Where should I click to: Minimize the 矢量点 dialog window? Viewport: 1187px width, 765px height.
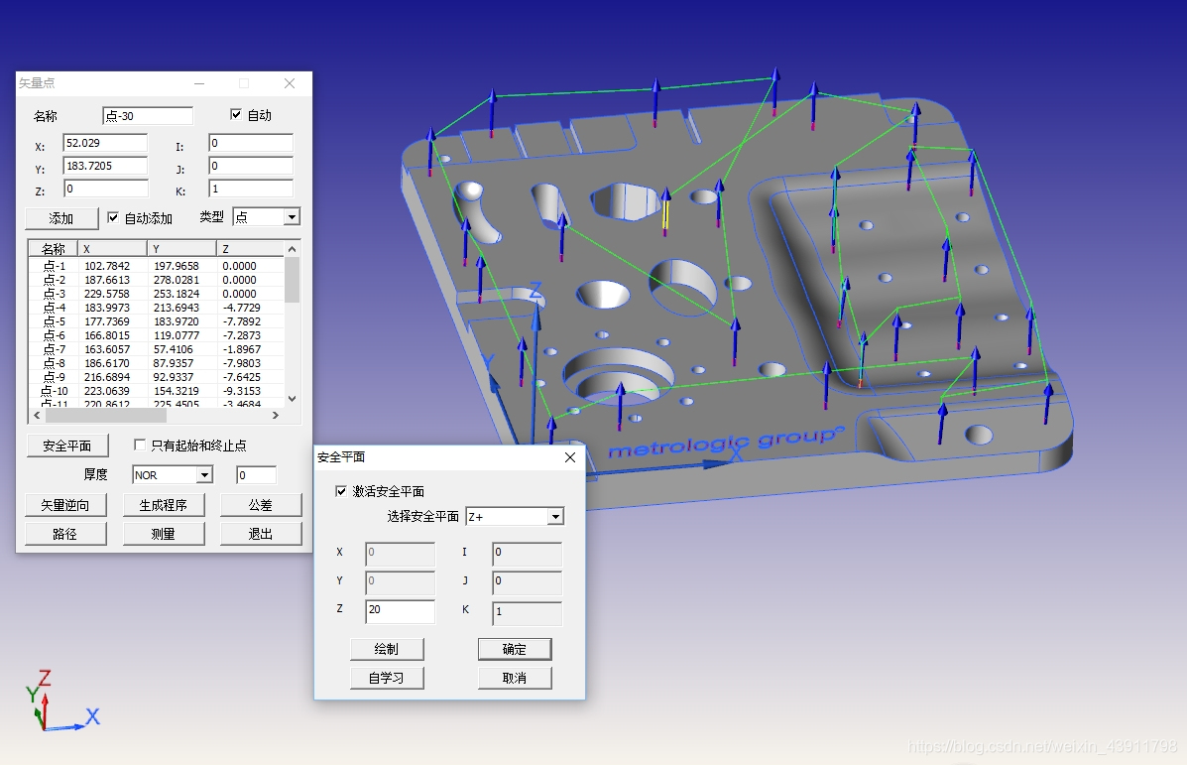(x=199, y=83)
